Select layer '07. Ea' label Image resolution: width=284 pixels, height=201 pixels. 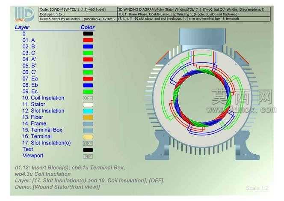[30, 79]
